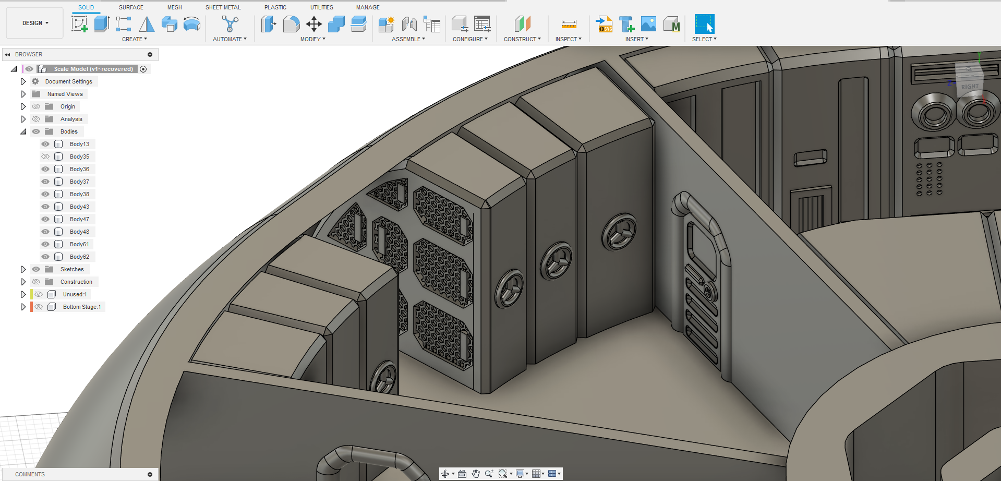1001x481 pixels.
Task: Collapse the Bodies folder
Action: (23, 131)
